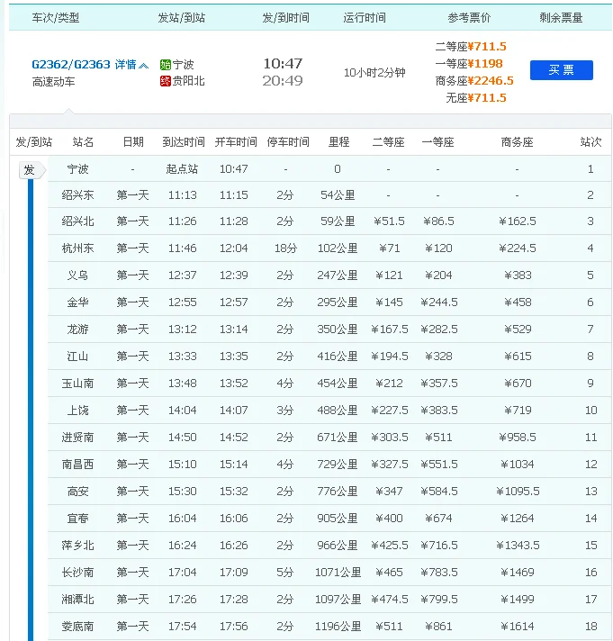Select the 江山 station name
613x641 pixels.
[x=77, y=357]
